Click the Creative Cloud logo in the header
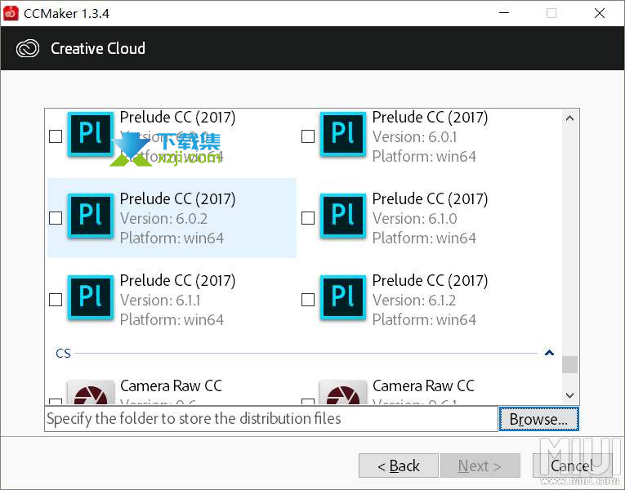Viewport: 625px width, 490px height. 28,49
